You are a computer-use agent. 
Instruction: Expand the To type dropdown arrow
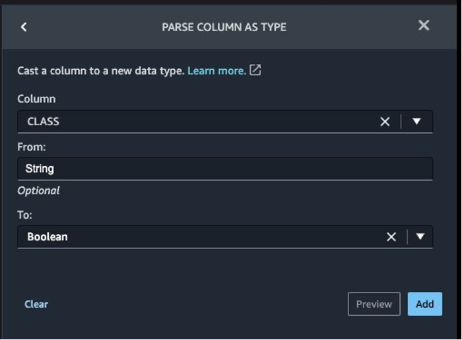[x=420, y=237]
